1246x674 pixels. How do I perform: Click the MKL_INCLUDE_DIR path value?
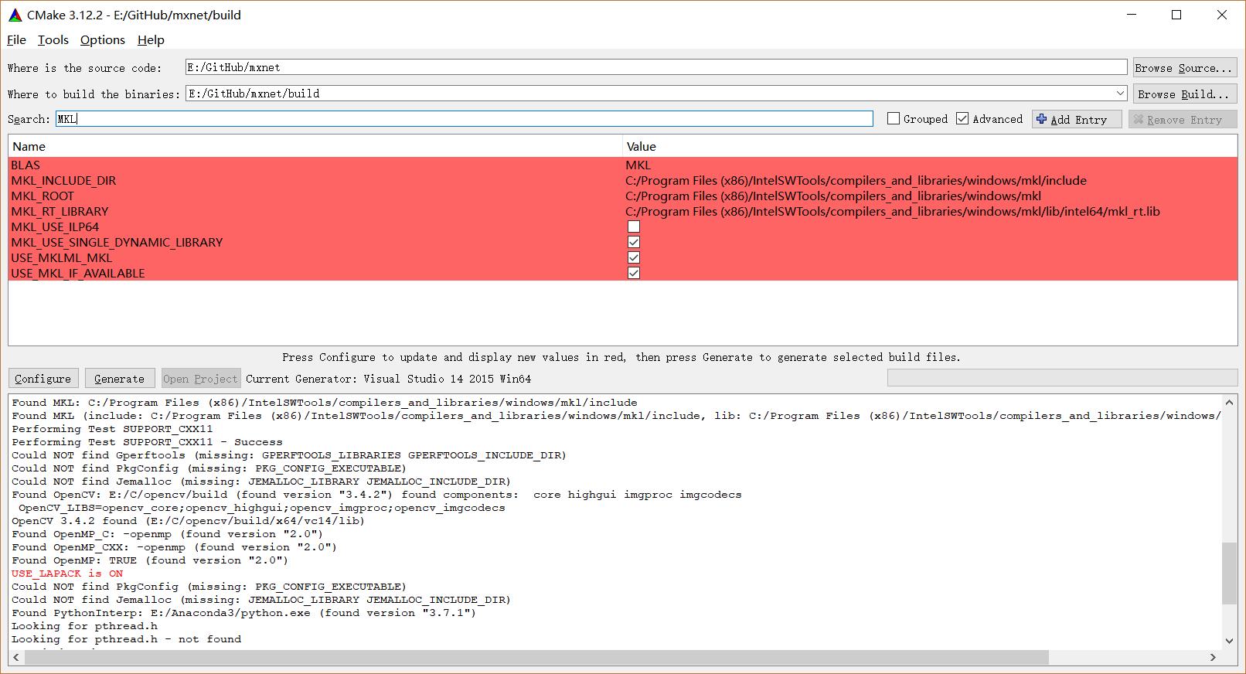(x=856, y=180)
